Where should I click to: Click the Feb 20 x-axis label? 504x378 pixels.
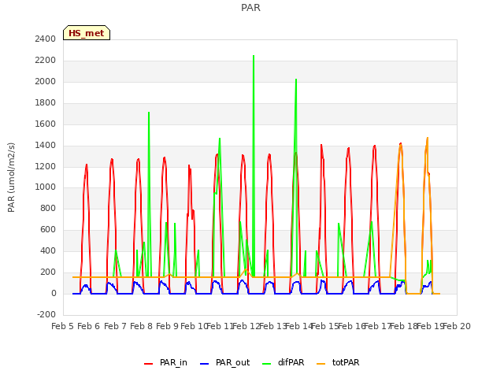click(457, 326)
